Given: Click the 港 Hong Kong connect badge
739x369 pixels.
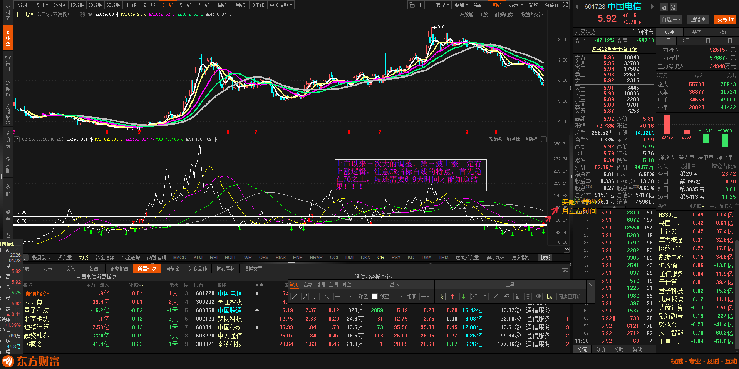Looking at the screenshot, I should [673, 7].
